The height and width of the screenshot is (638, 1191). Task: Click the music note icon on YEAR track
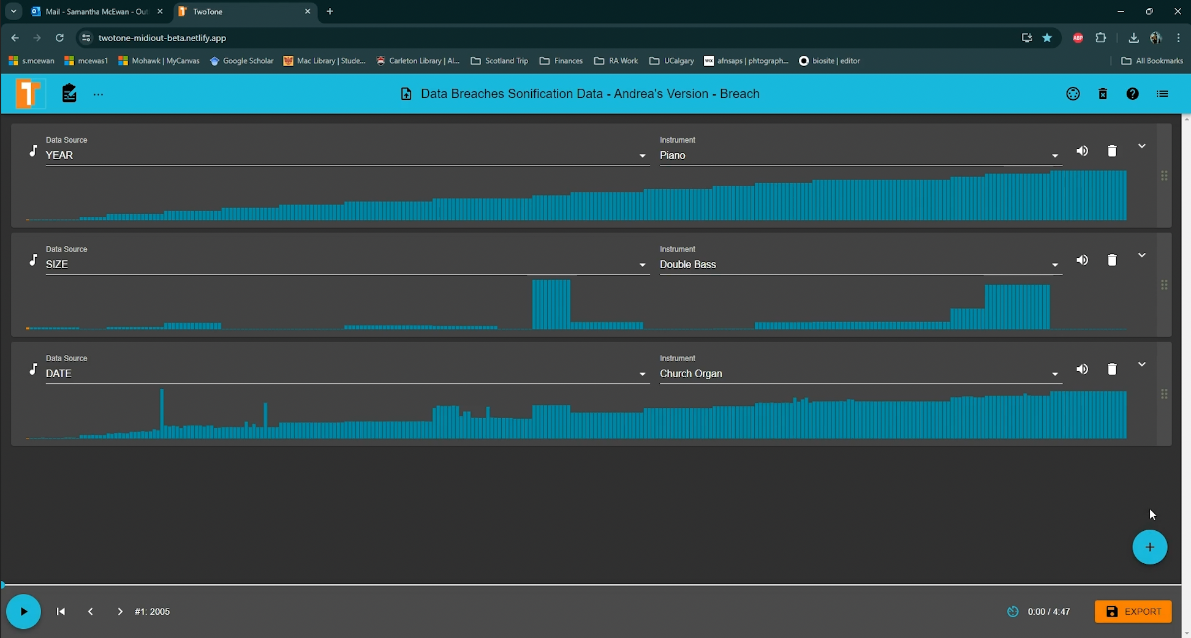tap(33, 151)
